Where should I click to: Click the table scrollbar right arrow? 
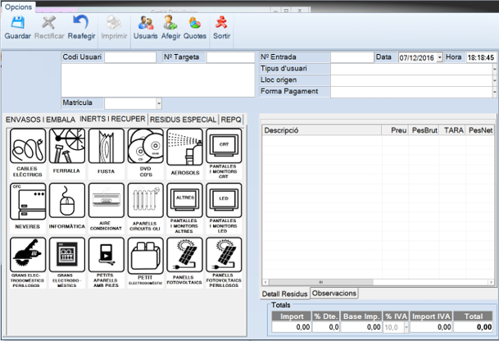point(491,282)
